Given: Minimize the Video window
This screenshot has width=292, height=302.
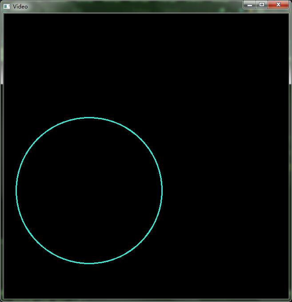Looking at the screenshot, I should [x=250, y=4].
